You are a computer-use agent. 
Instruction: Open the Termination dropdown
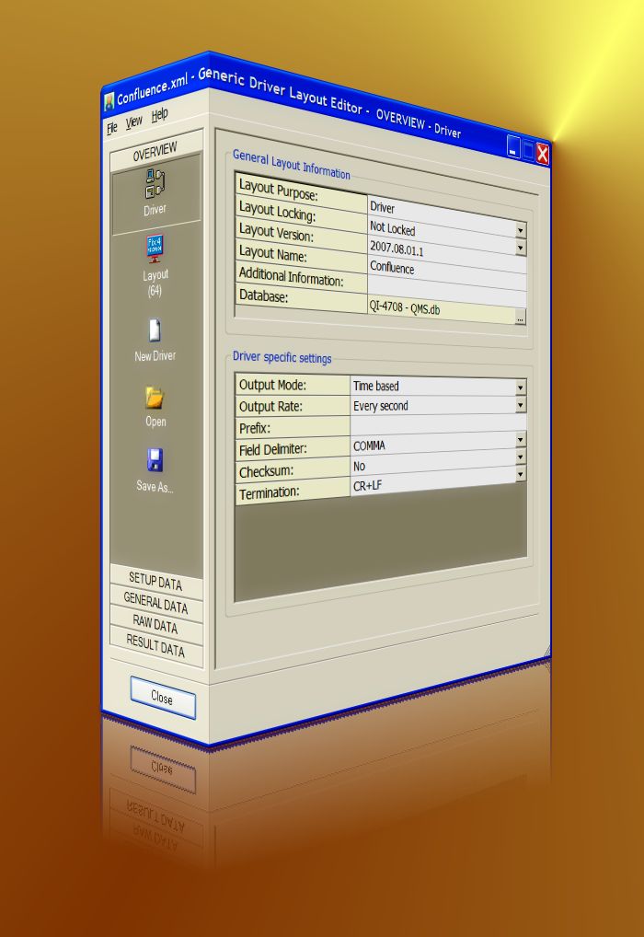pyautogui.click(x=521, y=474)
